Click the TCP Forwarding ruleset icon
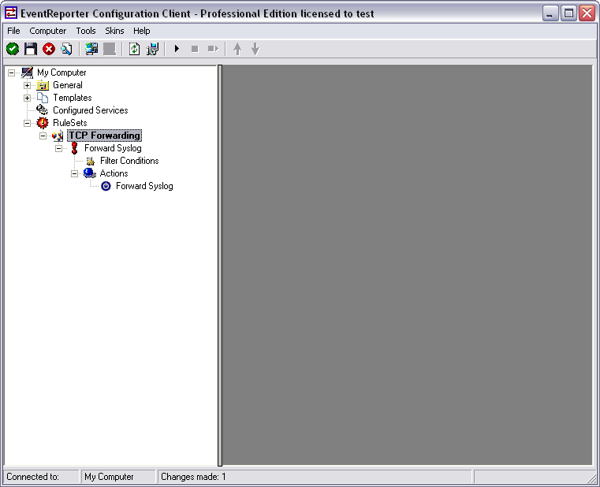 (58, 136)
